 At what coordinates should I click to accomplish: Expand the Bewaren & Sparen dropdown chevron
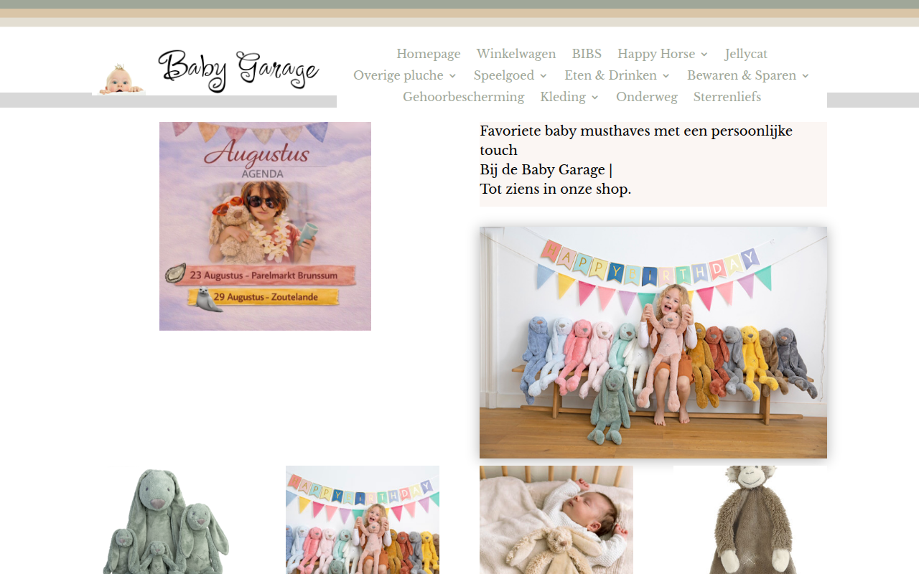tap(806, 76)
